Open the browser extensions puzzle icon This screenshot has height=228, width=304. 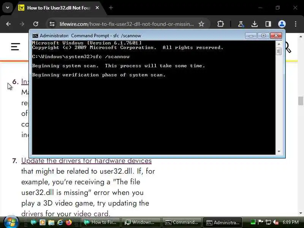point(220,24)
